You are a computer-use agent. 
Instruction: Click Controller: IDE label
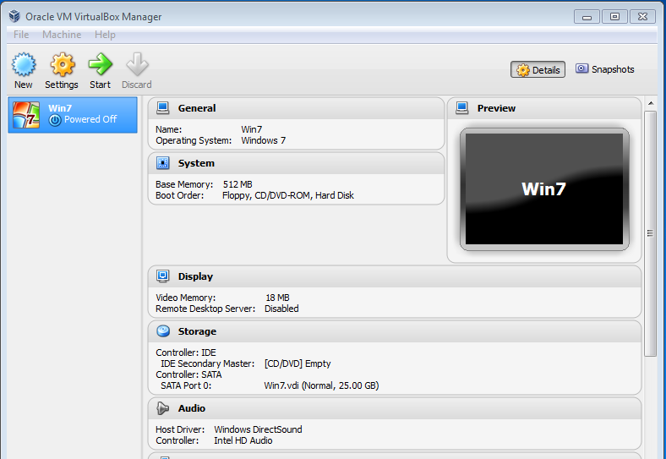tap(186, 352)
